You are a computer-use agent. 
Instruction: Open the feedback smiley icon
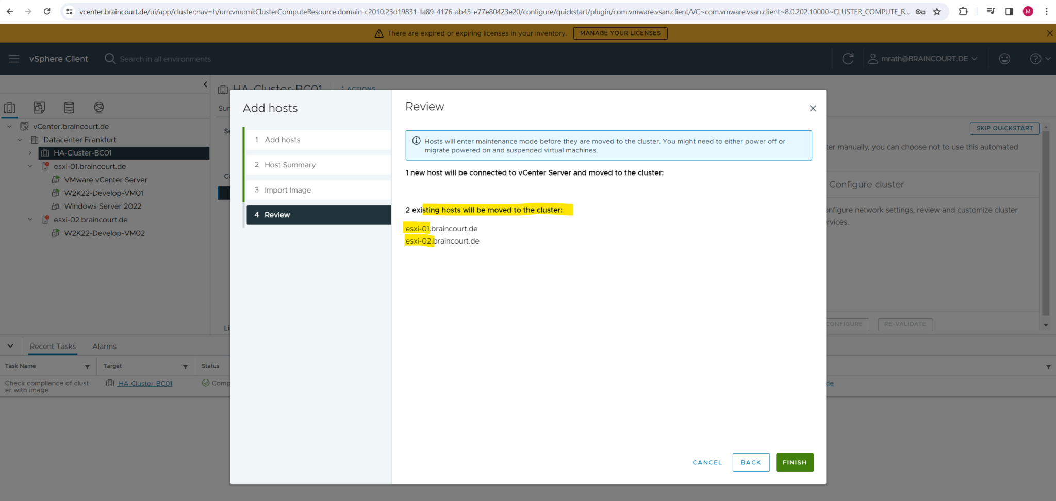click(1004, 59)
